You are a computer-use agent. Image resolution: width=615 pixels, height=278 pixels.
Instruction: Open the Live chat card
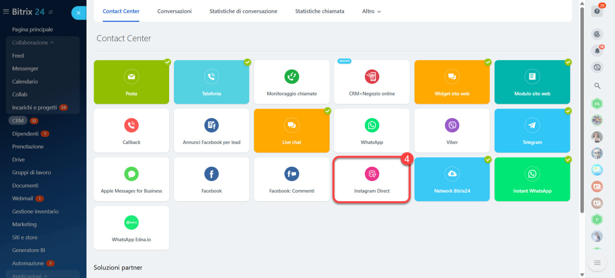(x=292, y=131)
